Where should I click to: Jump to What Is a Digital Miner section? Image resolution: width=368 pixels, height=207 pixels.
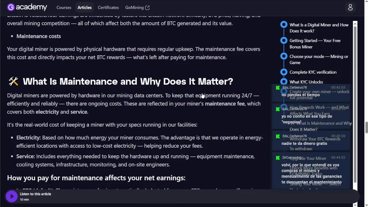point(319,28)
